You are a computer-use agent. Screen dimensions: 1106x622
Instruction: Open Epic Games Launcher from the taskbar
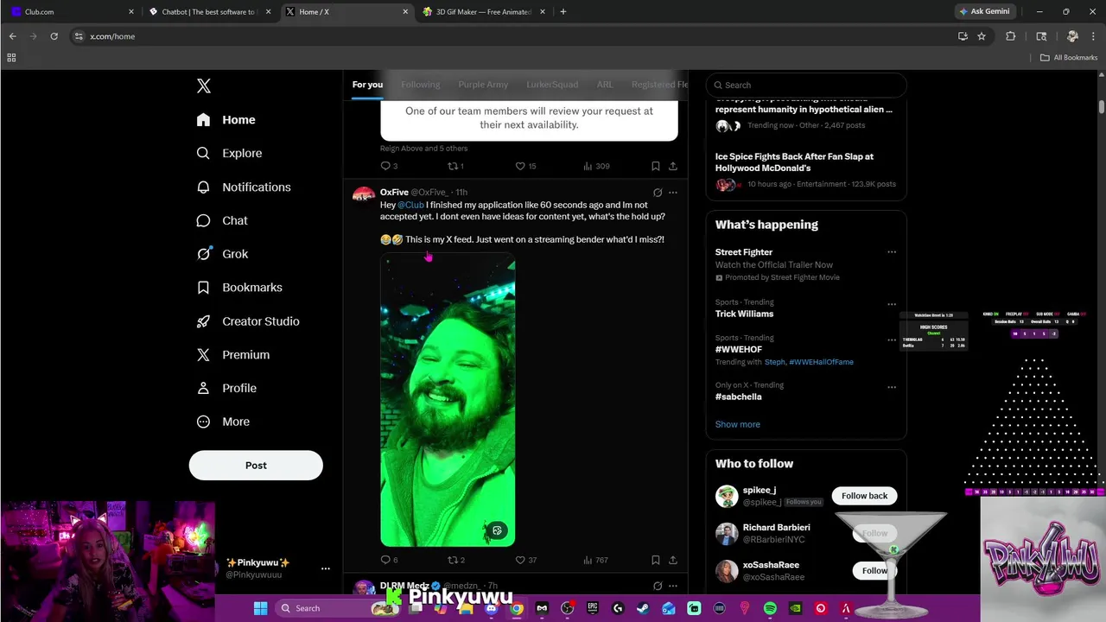click(593, 608)
